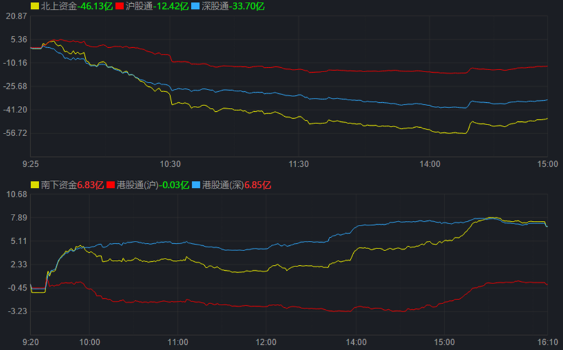The height and width of the screenshot is (350, 563).
Task: Click the 10.68 value on the bottom y-axis
Action: [x=16, y=194]
